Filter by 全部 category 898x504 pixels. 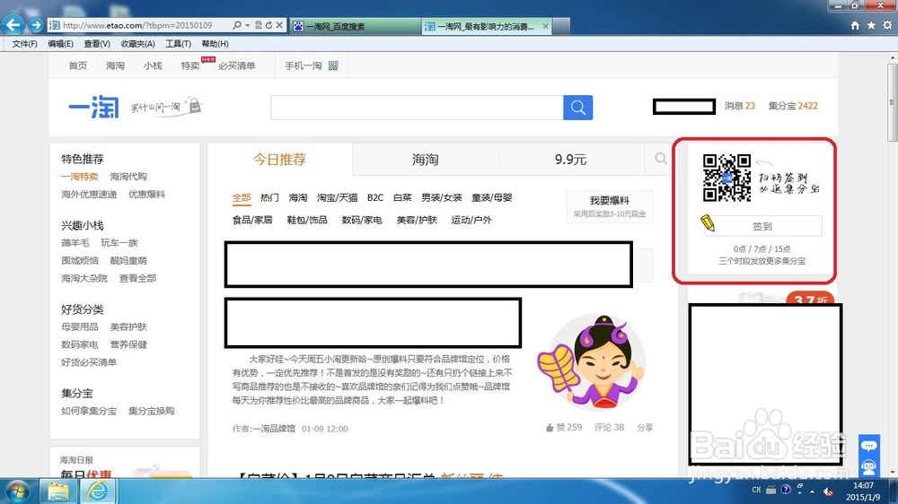coord(242,197)
